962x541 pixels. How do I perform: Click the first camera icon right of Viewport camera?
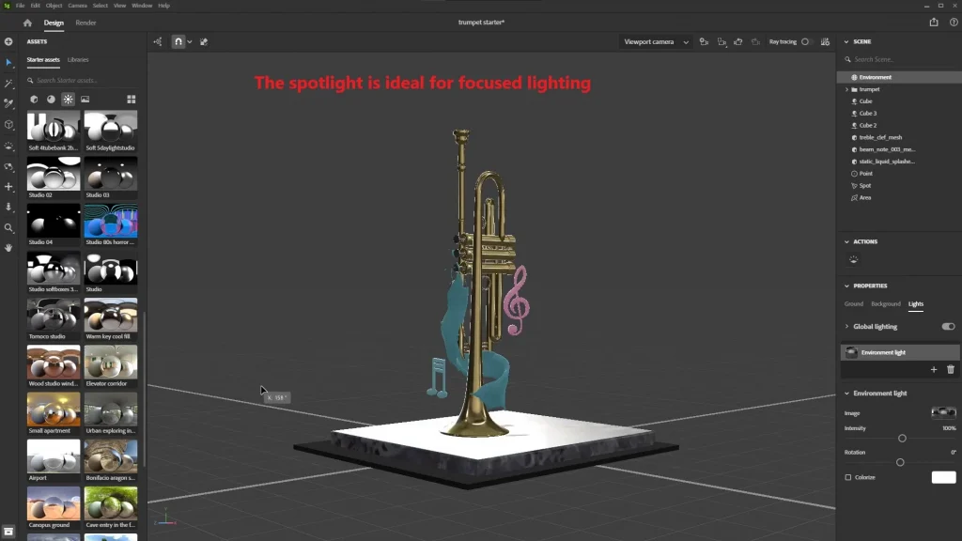click(704, 41)
